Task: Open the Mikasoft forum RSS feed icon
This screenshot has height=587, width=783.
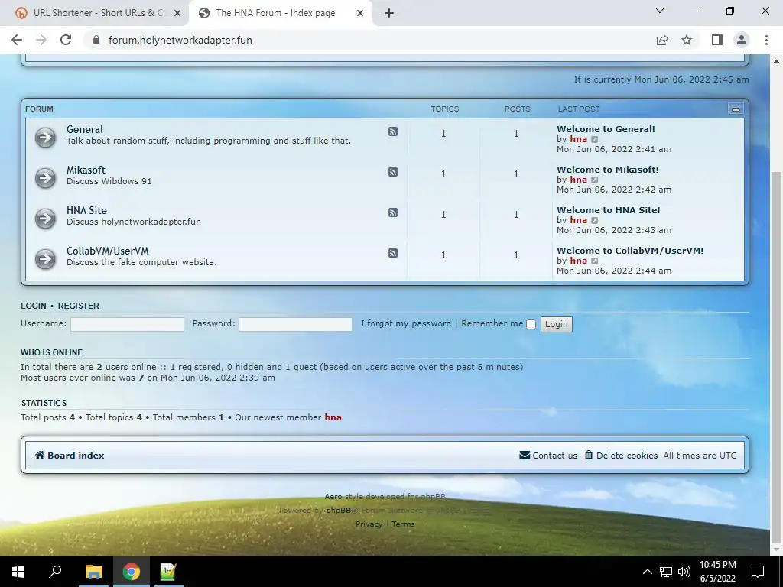Action: click(393, 172)
